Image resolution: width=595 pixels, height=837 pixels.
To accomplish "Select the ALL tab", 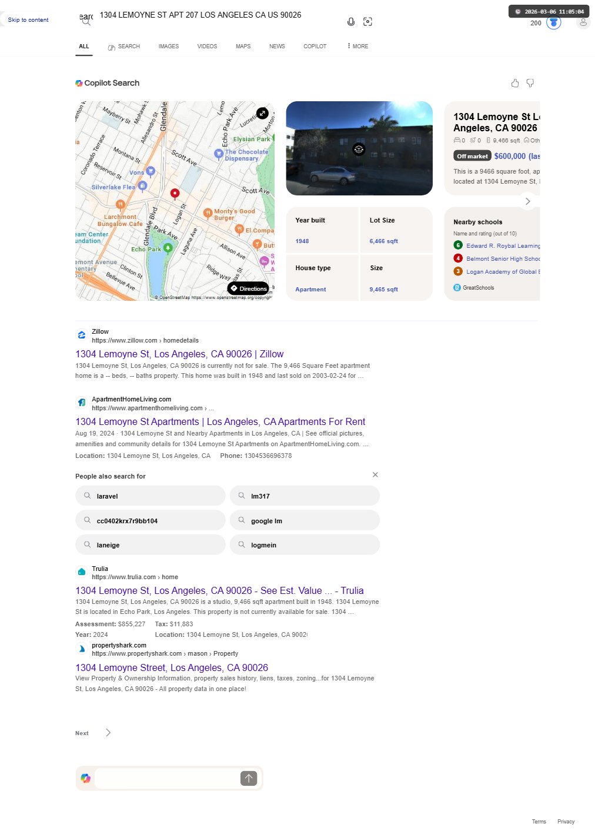I will (x=84, y=46).
